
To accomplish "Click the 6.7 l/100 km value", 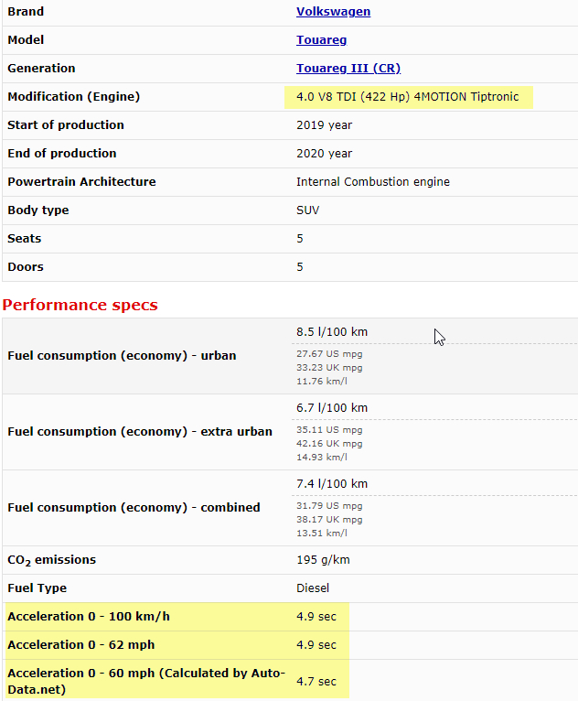I will pyautogui.click(x=332, y=408).
